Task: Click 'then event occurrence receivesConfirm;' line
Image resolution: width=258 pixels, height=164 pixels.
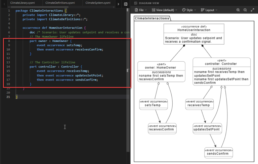Action: coord(70,49)
